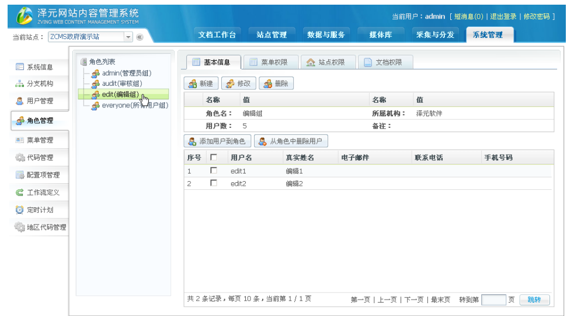This screenshot has height=316, width=567.
Task: Click the 用户名 column header
Action: 241,158
